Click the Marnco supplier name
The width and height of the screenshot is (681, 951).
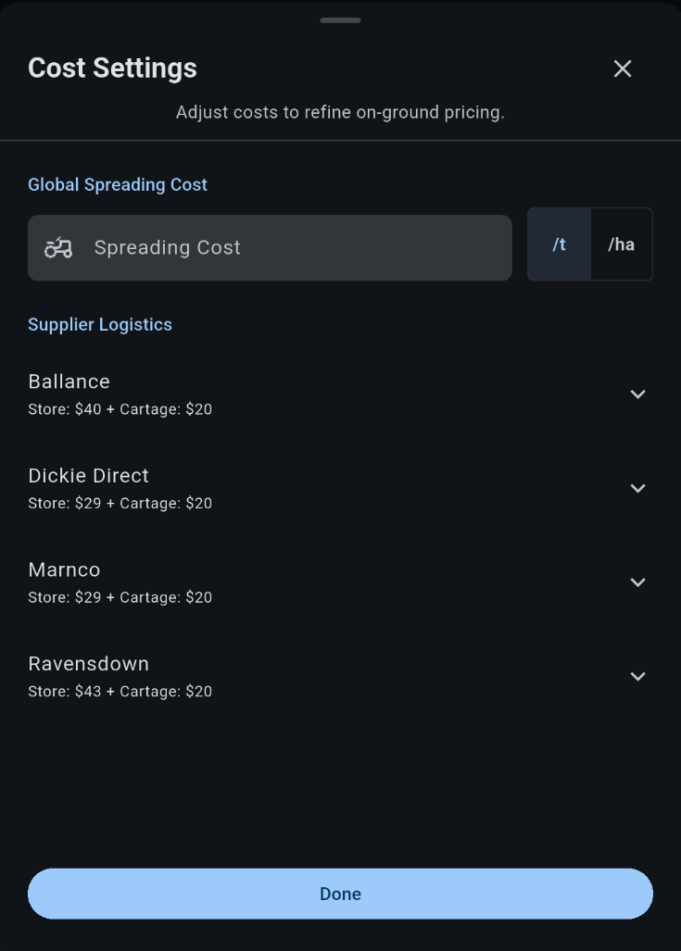tap(64, 569)
